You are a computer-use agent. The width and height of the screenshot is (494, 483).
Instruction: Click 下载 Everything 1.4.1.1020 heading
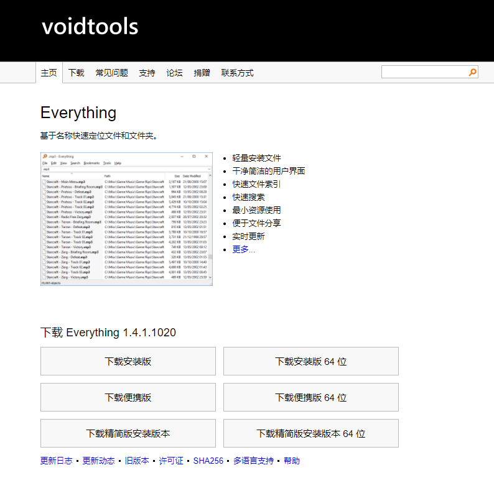108,333
